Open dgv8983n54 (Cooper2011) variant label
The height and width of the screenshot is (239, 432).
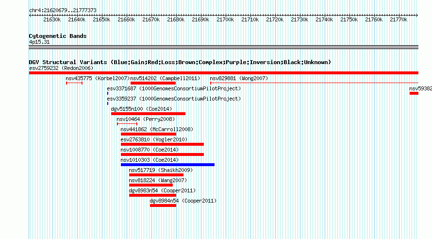coord(162,190)
